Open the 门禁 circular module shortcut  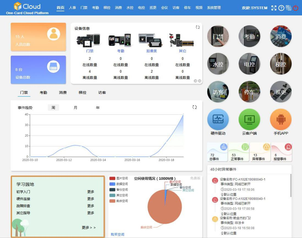click(x=218, y=36)
